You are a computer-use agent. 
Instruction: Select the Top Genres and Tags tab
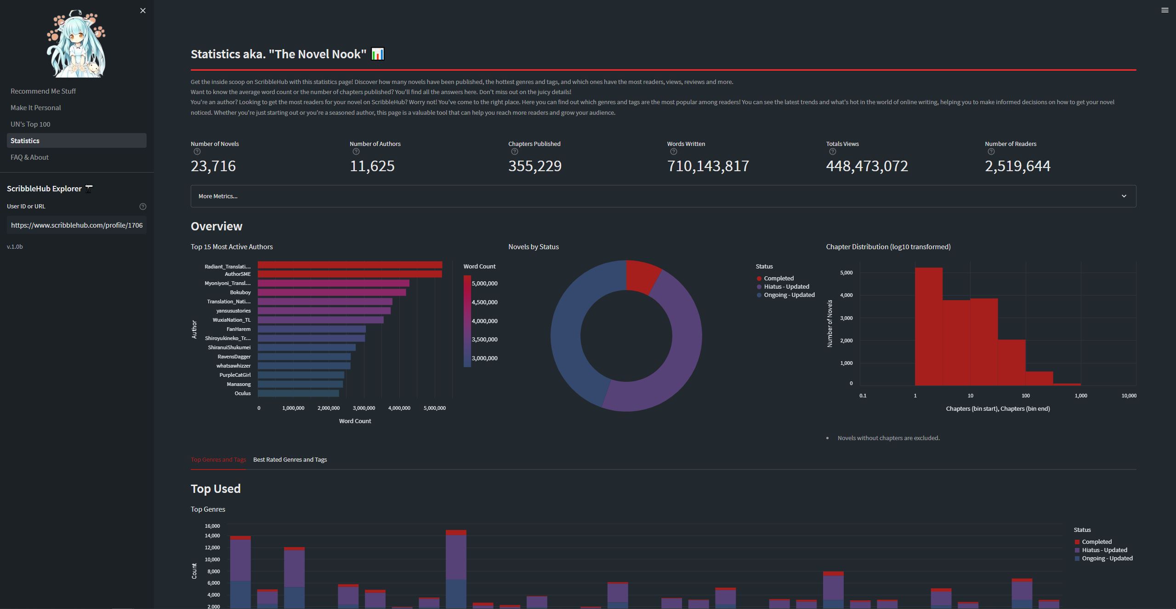(x=218, y=459)
